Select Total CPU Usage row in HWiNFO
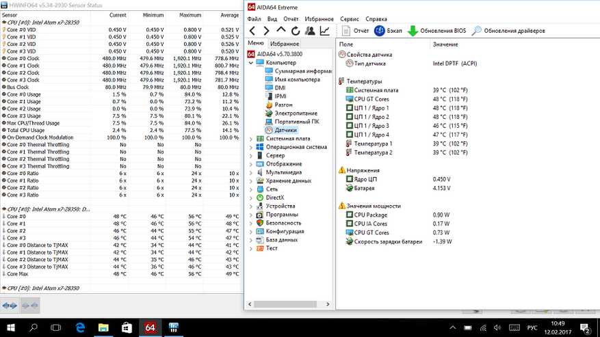 (x=121, y=130)
